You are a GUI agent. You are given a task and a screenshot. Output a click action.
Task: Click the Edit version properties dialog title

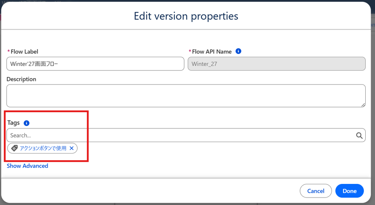click(x=186, y=16)
